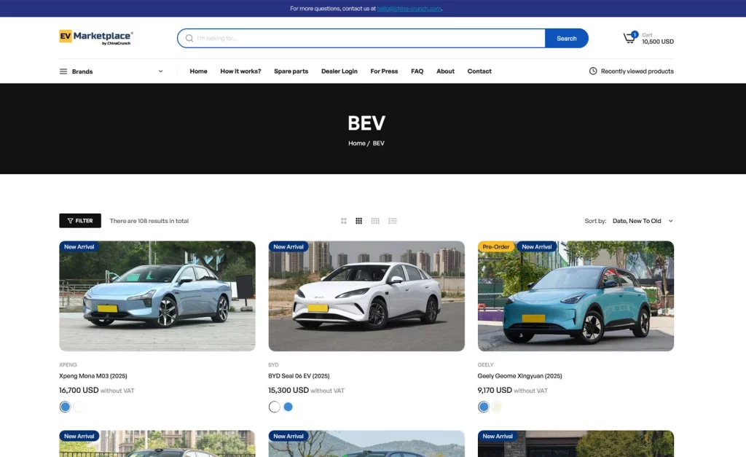Click 'There are 108 results in total'
Image resolution: width=746 pixels, height=457 pixels.
(x=149, y=221)
